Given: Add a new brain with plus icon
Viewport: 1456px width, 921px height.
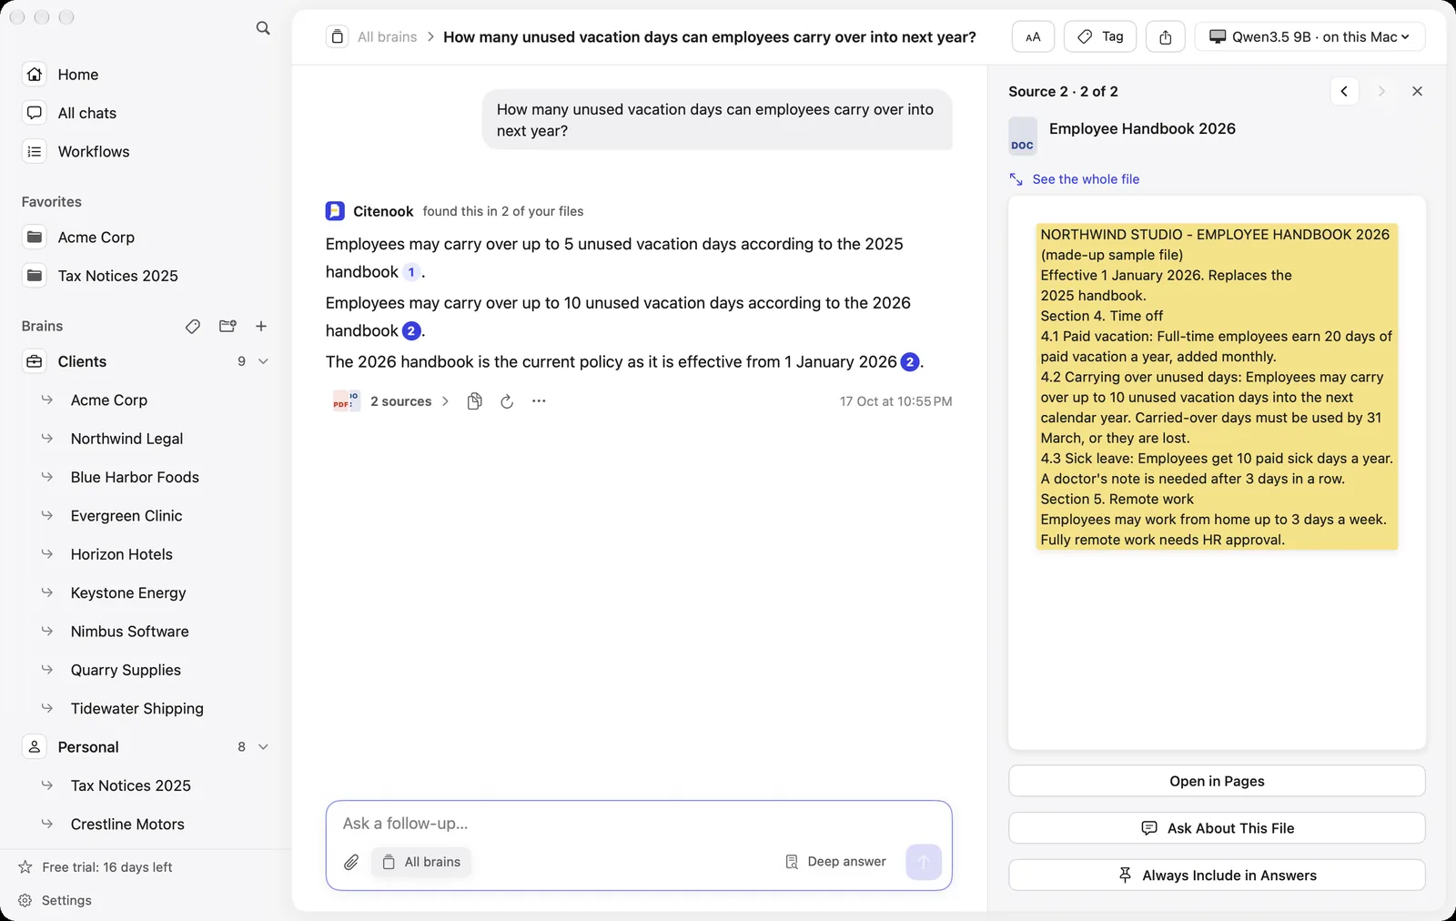Looking at the screenshot, I should click(261, 326).
